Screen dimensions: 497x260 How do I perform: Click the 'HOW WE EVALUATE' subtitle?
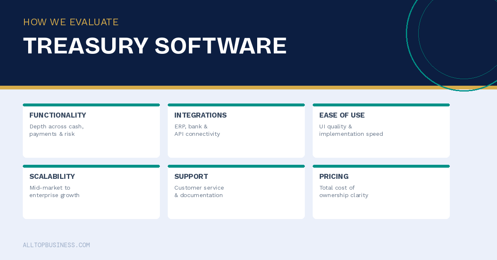click(x=71, y=22)
